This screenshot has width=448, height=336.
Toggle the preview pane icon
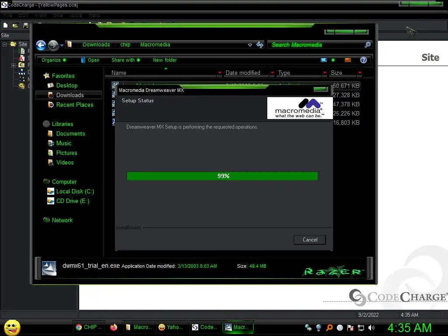(x=348, y=60)
